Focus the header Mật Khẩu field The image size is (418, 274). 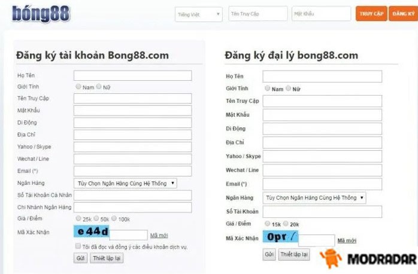click(x=321, y=14)
